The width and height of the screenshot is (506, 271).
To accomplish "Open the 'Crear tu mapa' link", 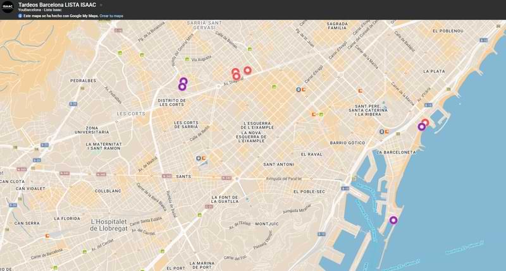I will pos(111,16).
